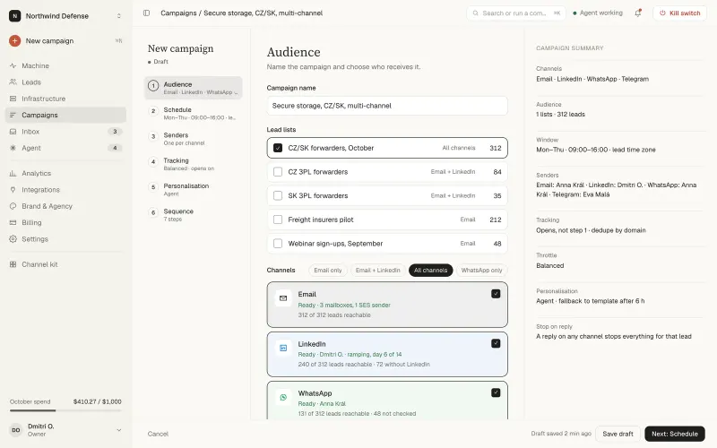Open the Brand & Agency icon
The height and width of the screenshot is (448, 717).
tap(13, 206)
